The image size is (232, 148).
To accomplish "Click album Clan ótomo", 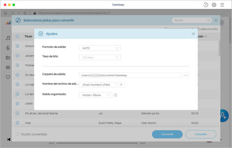I will (x=149, y=123).
